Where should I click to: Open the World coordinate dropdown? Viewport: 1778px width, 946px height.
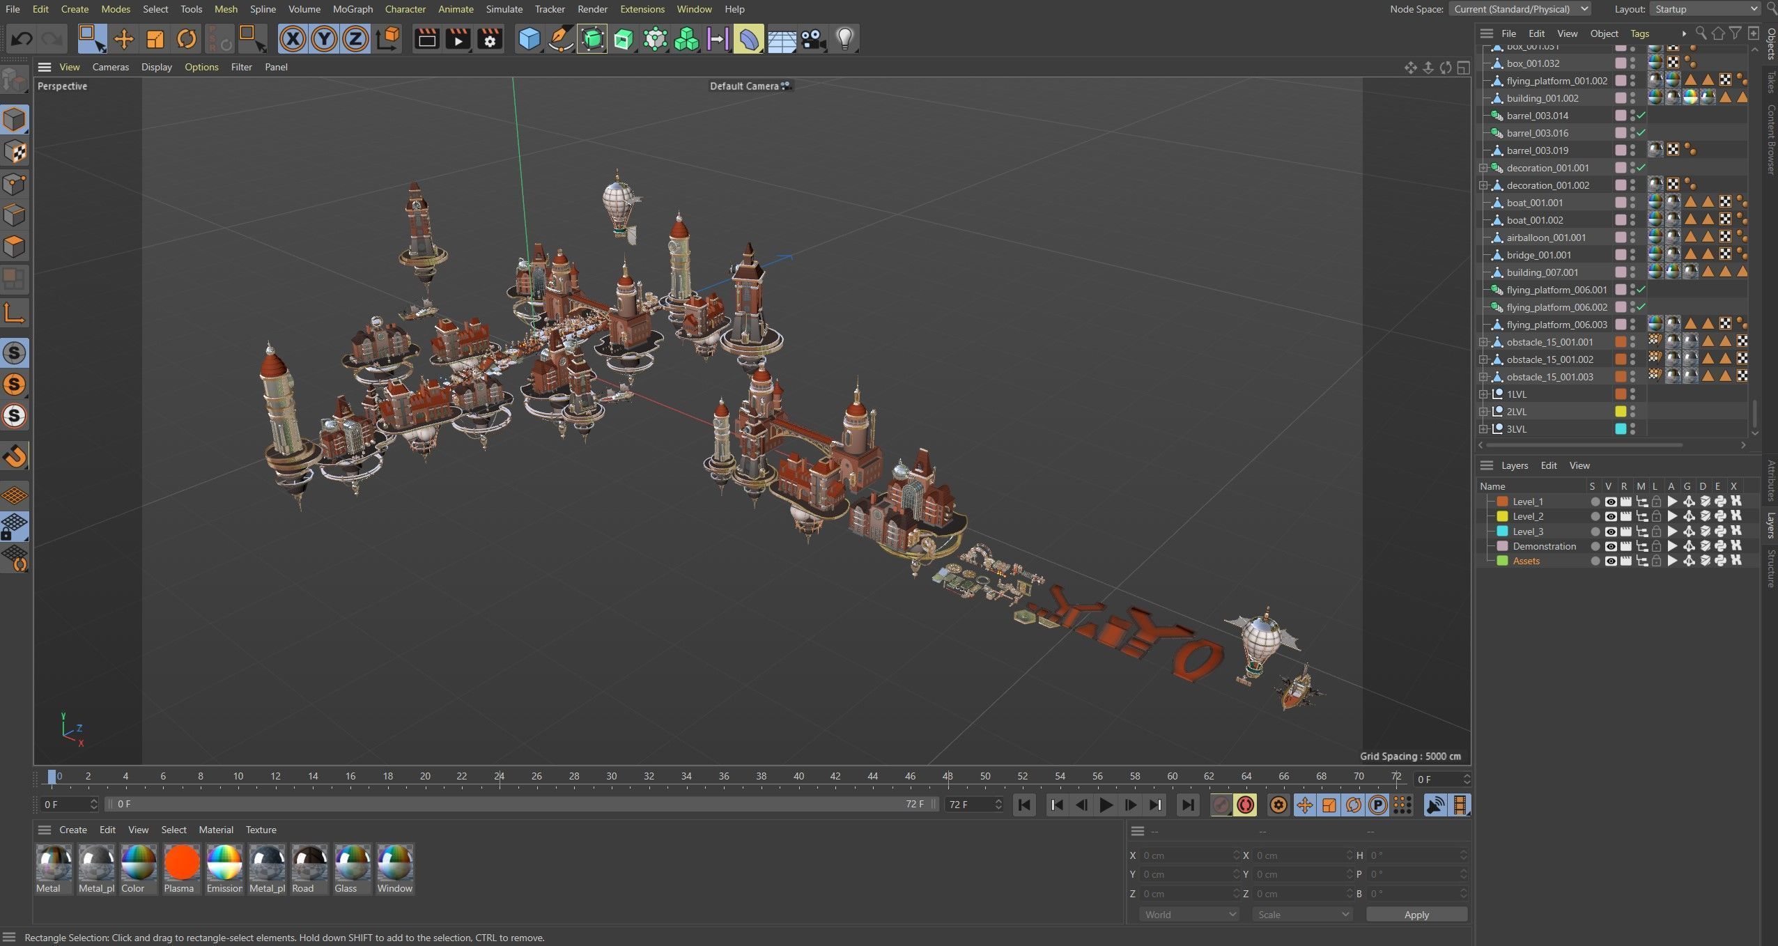pyautogui.click(x=1189, y=914)
